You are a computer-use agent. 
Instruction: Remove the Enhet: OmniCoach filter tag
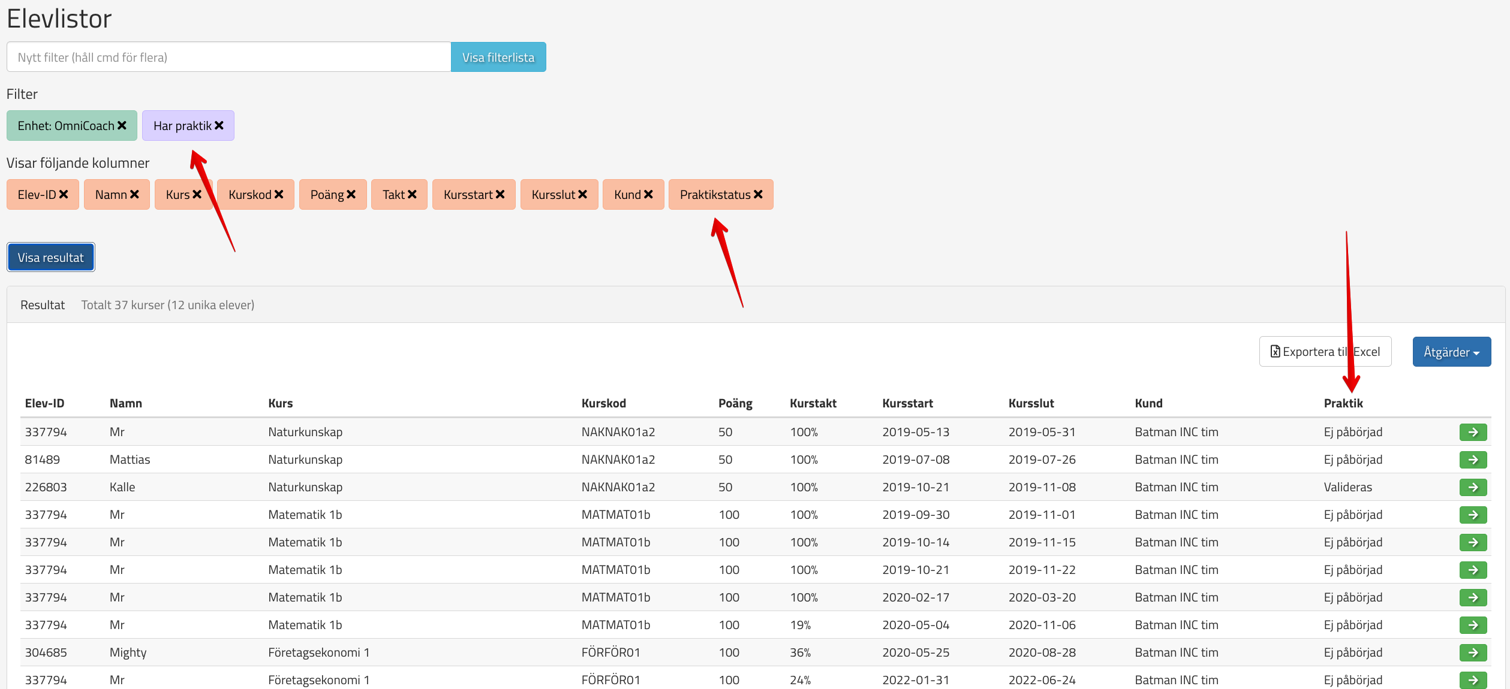122,126
